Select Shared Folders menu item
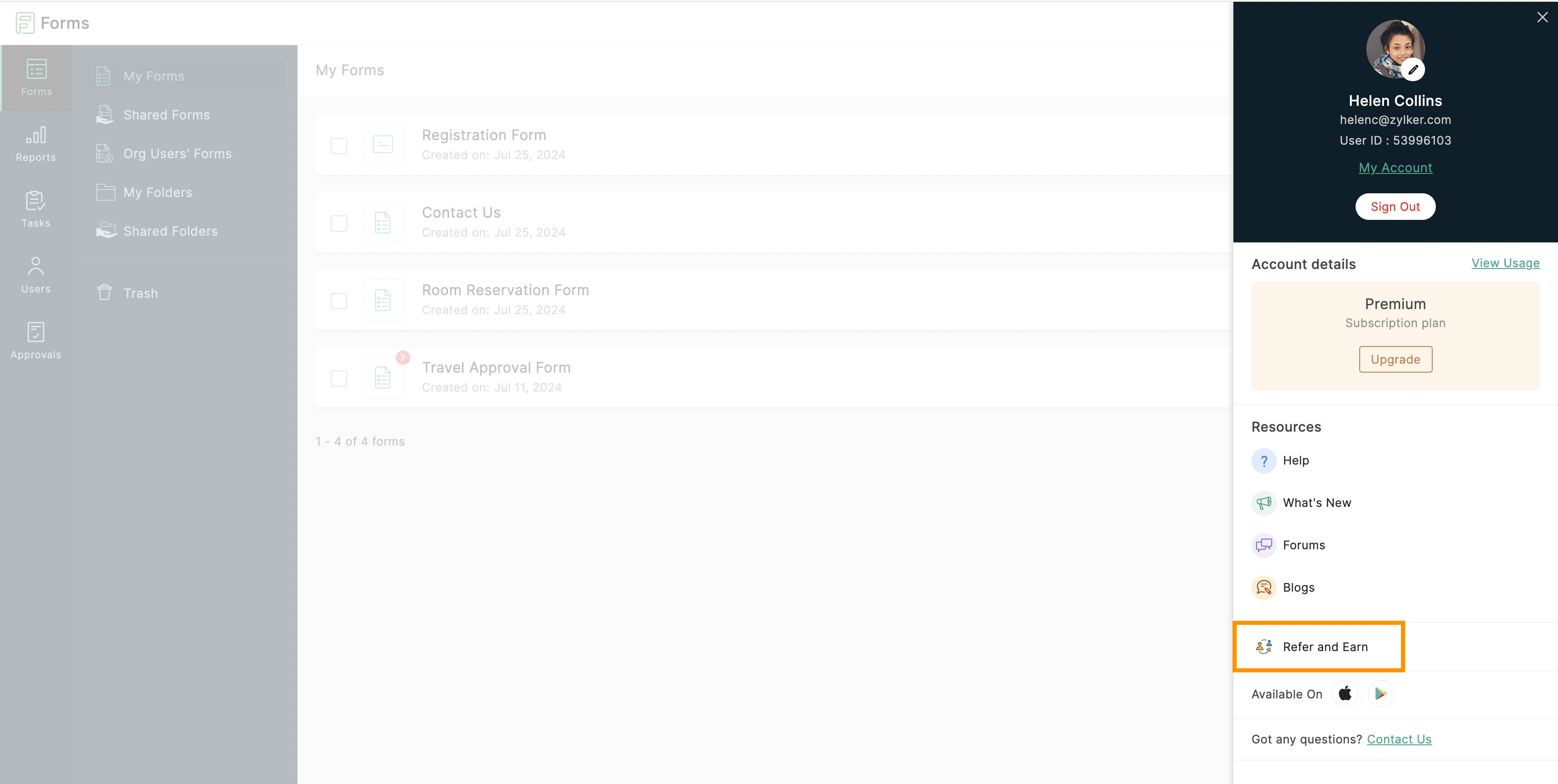 pos(170,231)
